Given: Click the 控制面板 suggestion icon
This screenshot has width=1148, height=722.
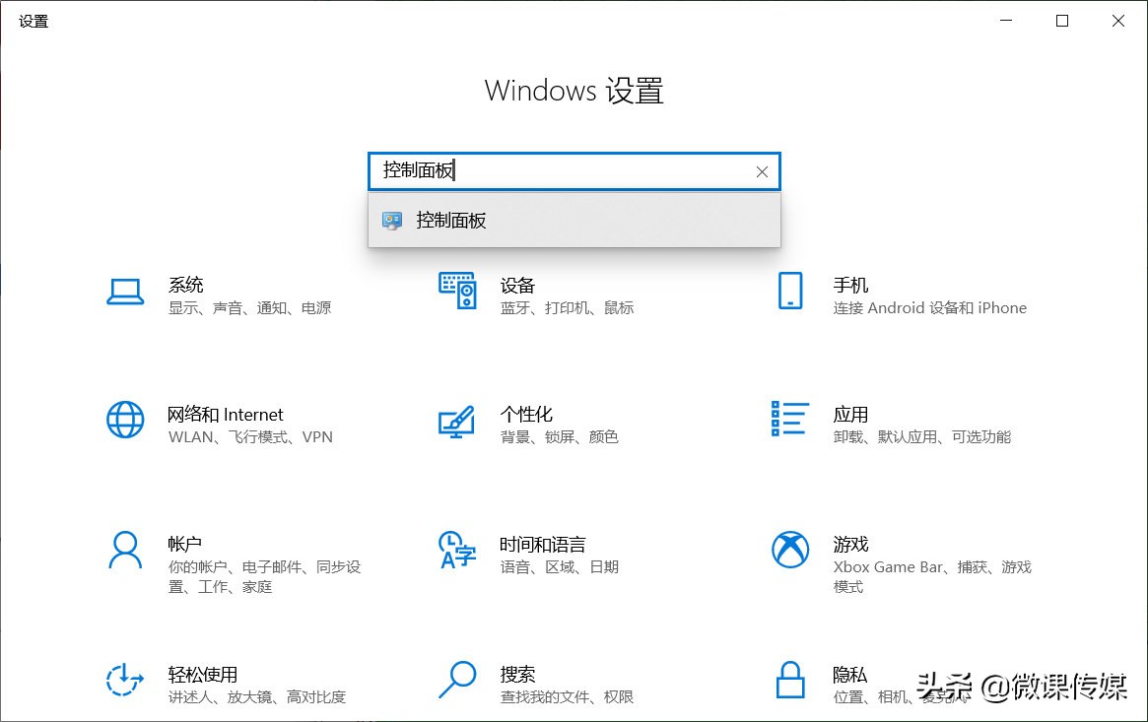Looking at the screenshot, I should pyautogui.click(x=393, y=220).
